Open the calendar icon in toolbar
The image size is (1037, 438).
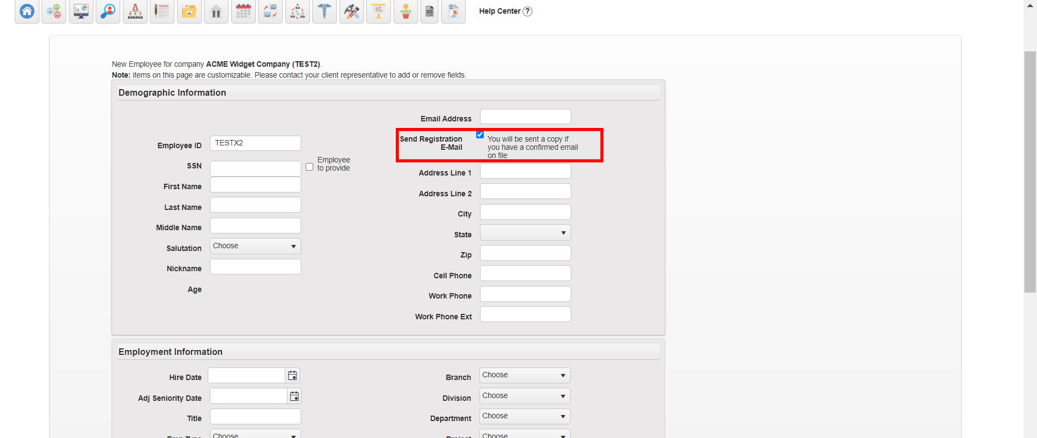243,11
